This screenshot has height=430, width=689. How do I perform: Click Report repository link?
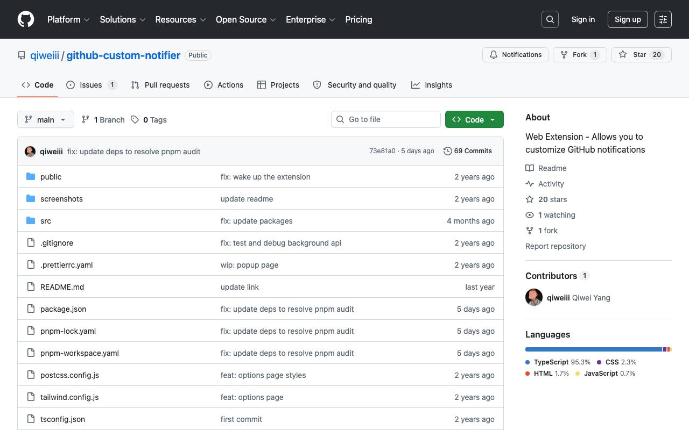click(x=556, y=246)
